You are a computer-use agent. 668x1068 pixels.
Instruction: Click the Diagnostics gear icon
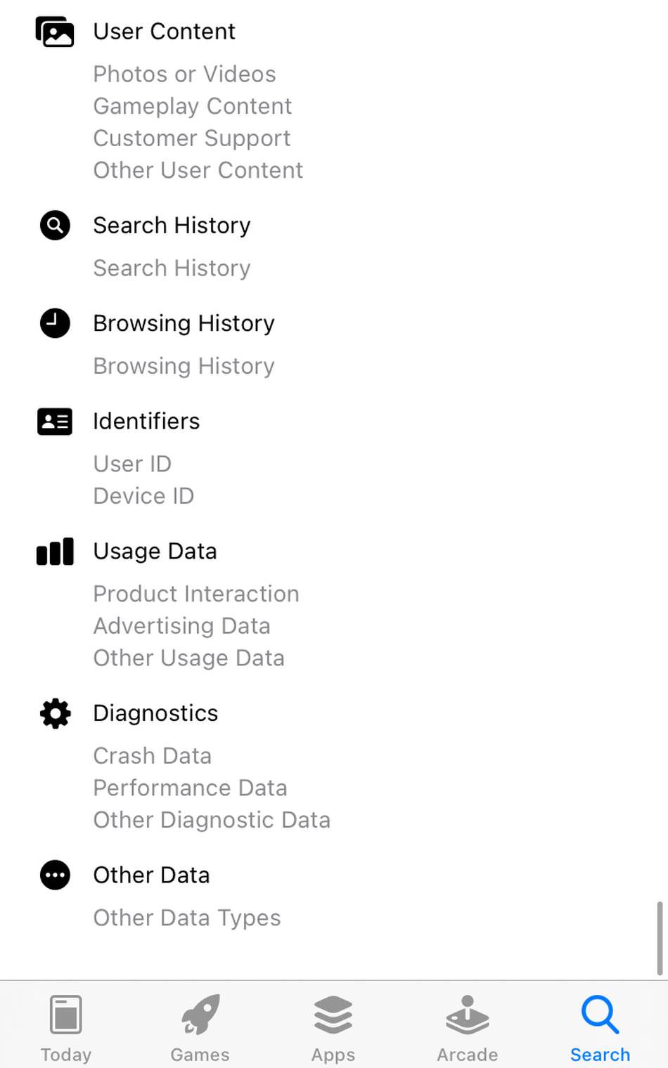point(55,713)
